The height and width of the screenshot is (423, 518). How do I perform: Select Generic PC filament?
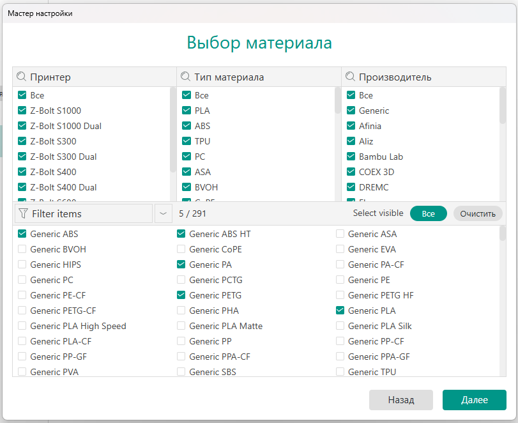(x=22, y=280)
